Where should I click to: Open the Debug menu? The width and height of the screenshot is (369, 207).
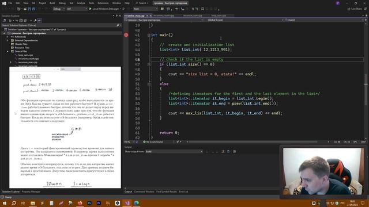point(62,3)
